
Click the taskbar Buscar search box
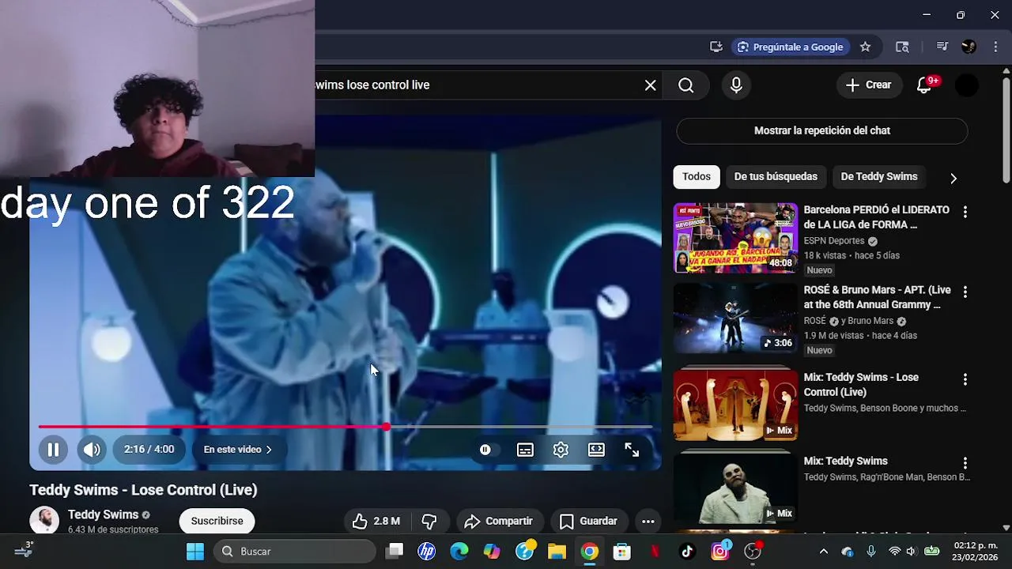[295, 552]
